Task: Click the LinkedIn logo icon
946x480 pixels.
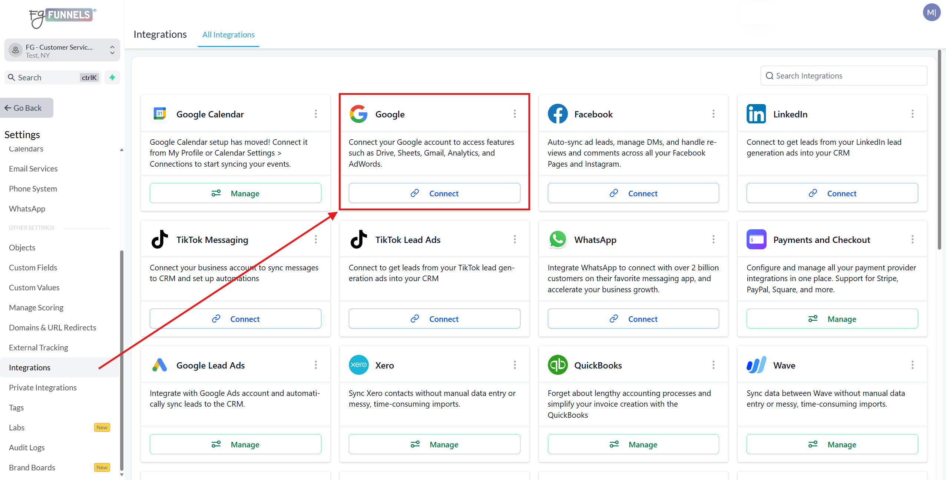Action: tap(756, 114)
